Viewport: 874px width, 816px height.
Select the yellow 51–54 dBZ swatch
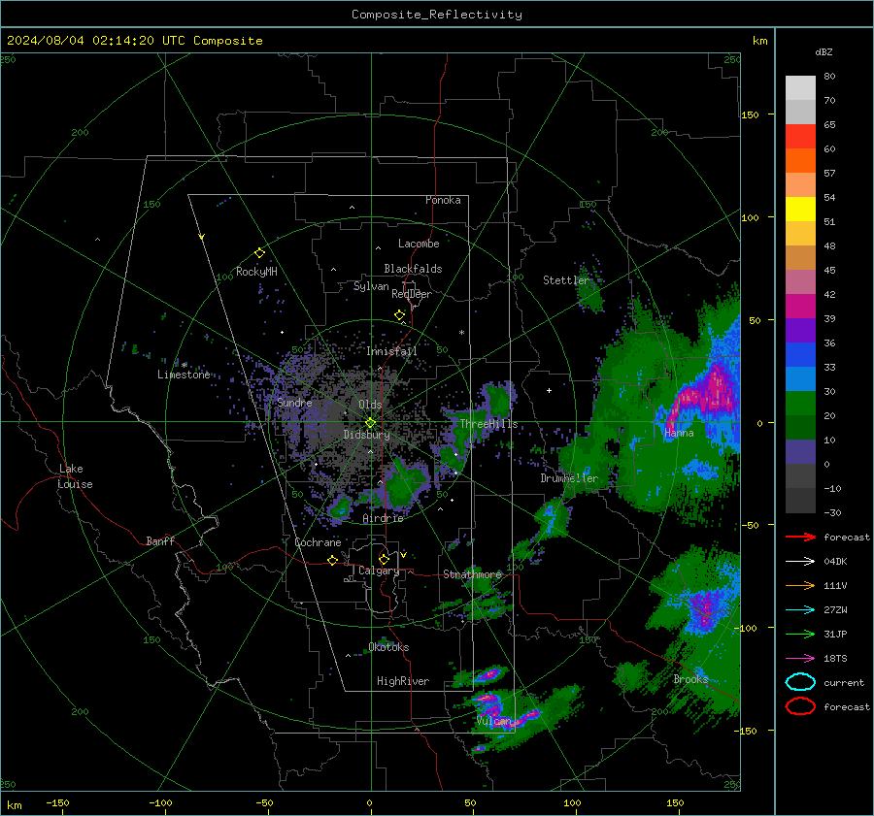[800, 210]
